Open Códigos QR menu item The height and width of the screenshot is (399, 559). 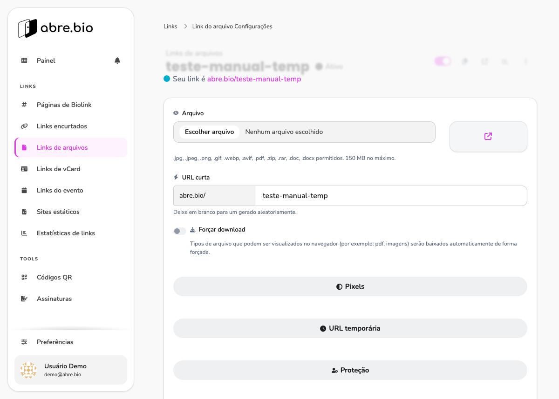[x=71, y=278]
